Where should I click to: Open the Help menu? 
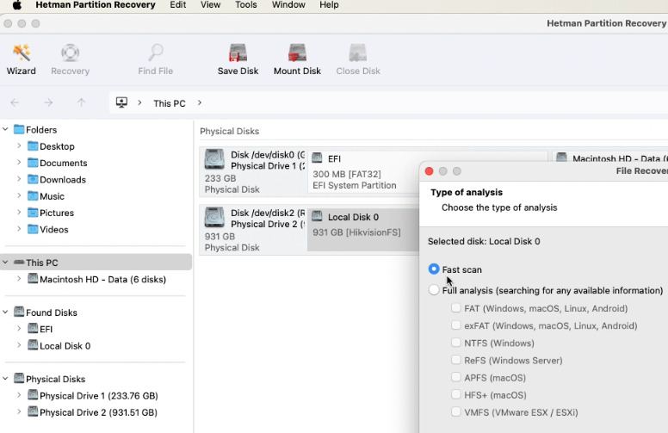(329, 5)
